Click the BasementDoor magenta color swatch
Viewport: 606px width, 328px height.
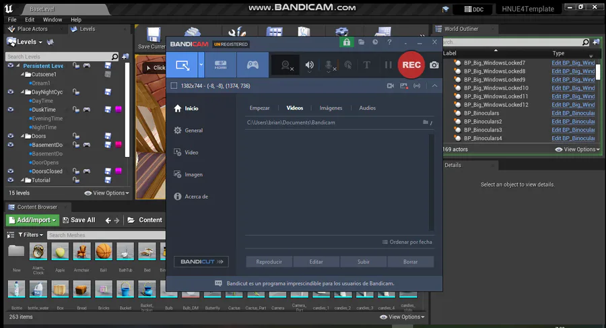(x=119, y=145)
